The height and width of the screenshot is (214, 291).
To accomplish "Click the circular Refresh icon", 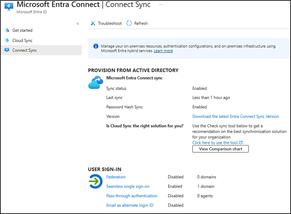I will click(x=129, y=24).
